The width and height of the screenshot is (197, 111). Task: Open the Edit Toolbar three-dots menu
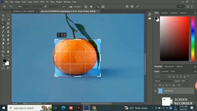point(8,55)
